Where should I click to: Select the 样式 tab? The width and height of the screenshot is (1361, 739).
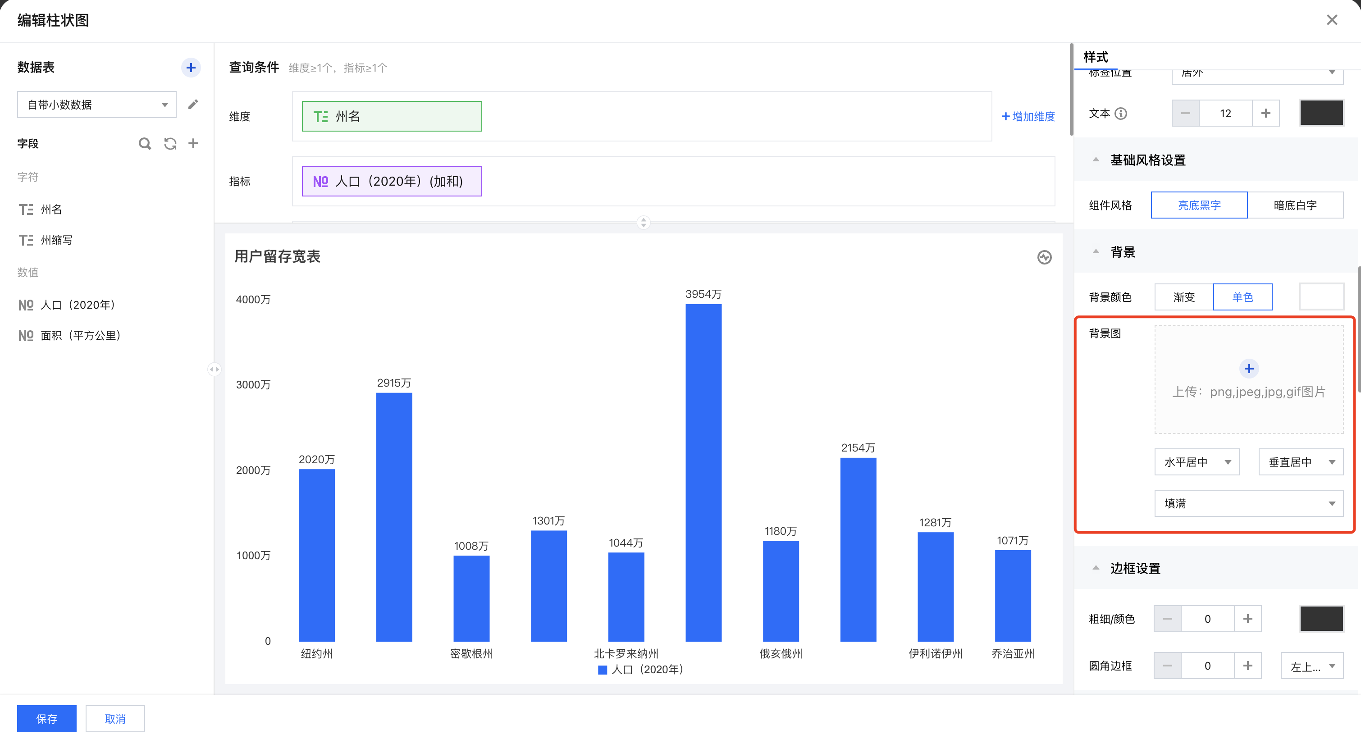1096,57
